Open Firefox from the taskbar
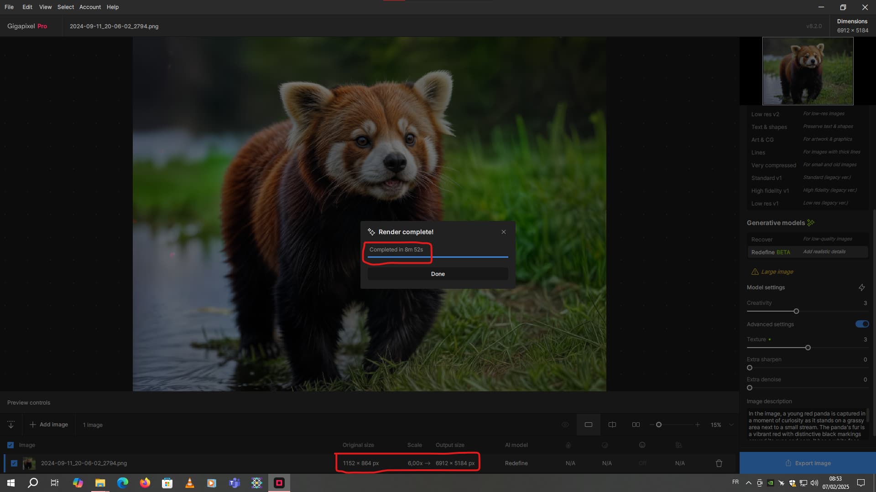Viewport: 876px width, 492px height. click(x=145, y=483)
